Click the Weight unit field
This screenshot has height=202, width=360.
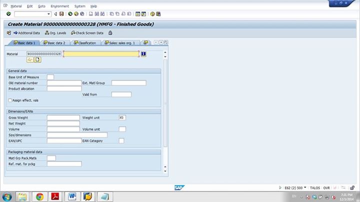pos(122,117)
